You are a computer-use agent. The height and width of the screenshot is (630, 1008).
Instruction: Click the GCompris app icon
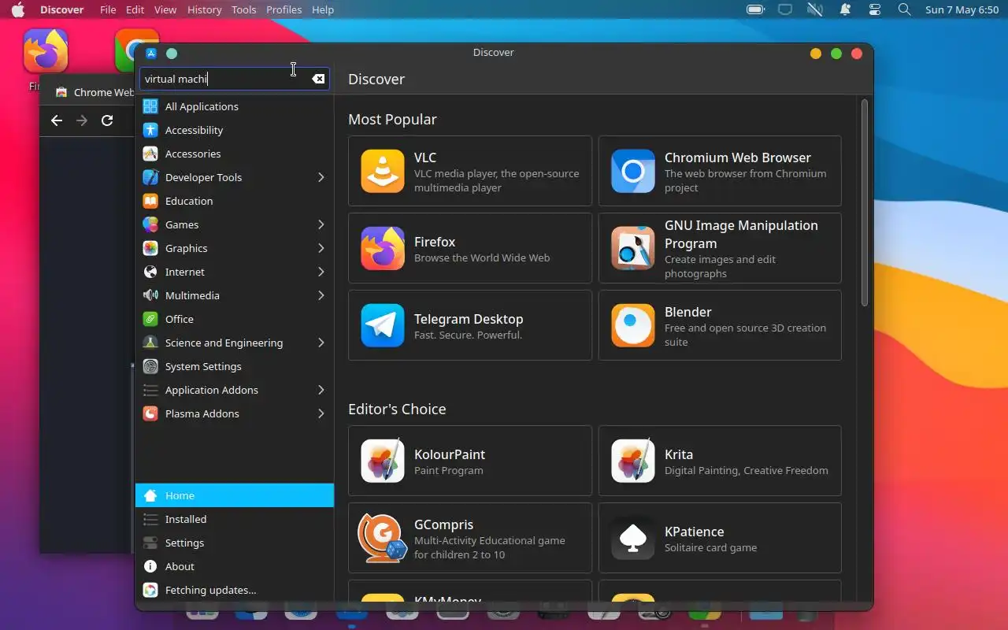tap(383, 538)
